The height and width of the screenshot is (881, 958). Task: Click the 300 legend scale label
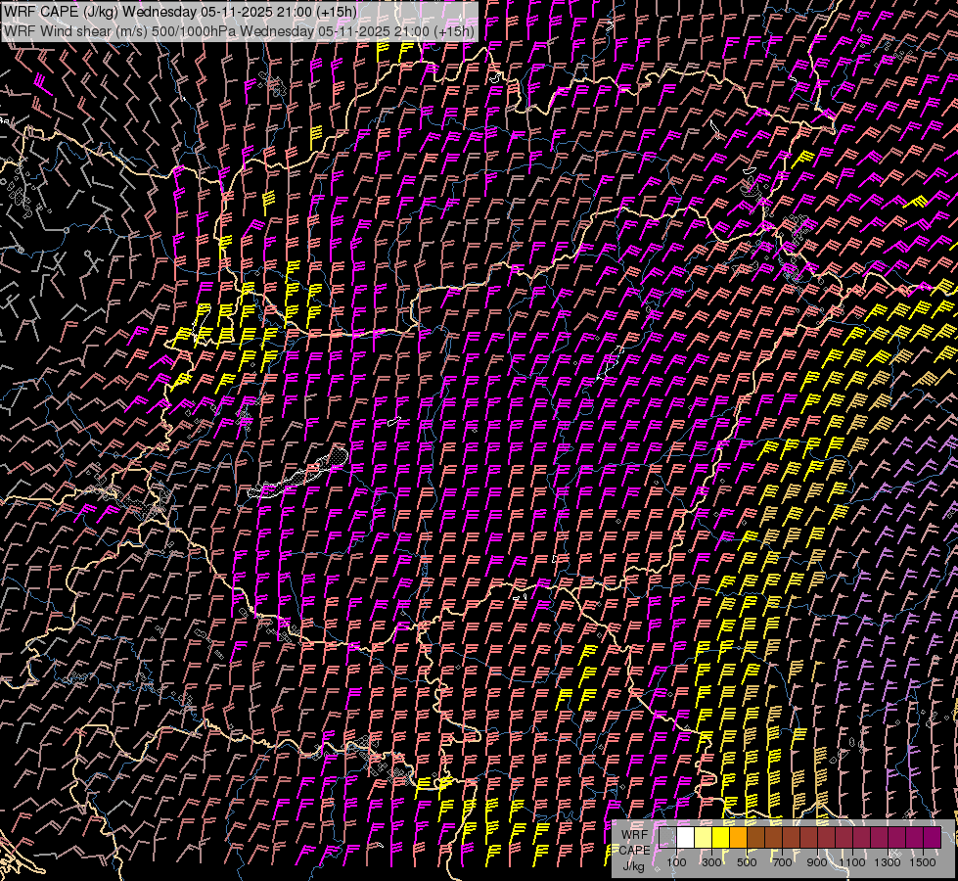(x=711, y=862)
